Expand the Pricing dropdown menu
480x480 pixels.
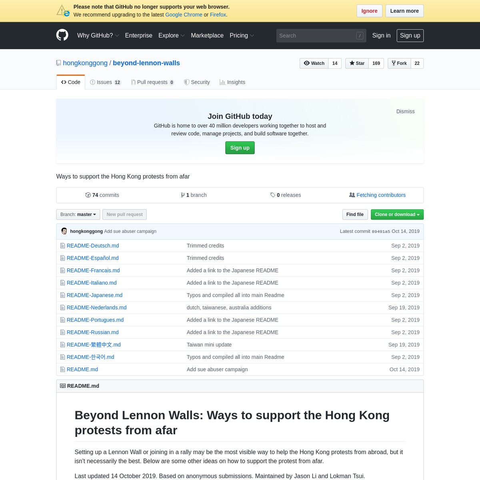pyautogui.click(x=242, y=35)
